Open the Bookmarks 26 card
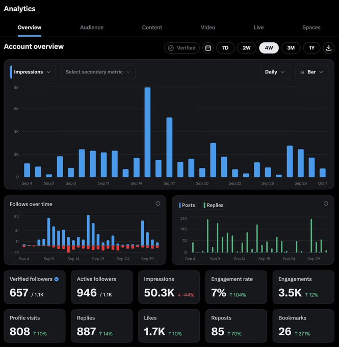 303,326
